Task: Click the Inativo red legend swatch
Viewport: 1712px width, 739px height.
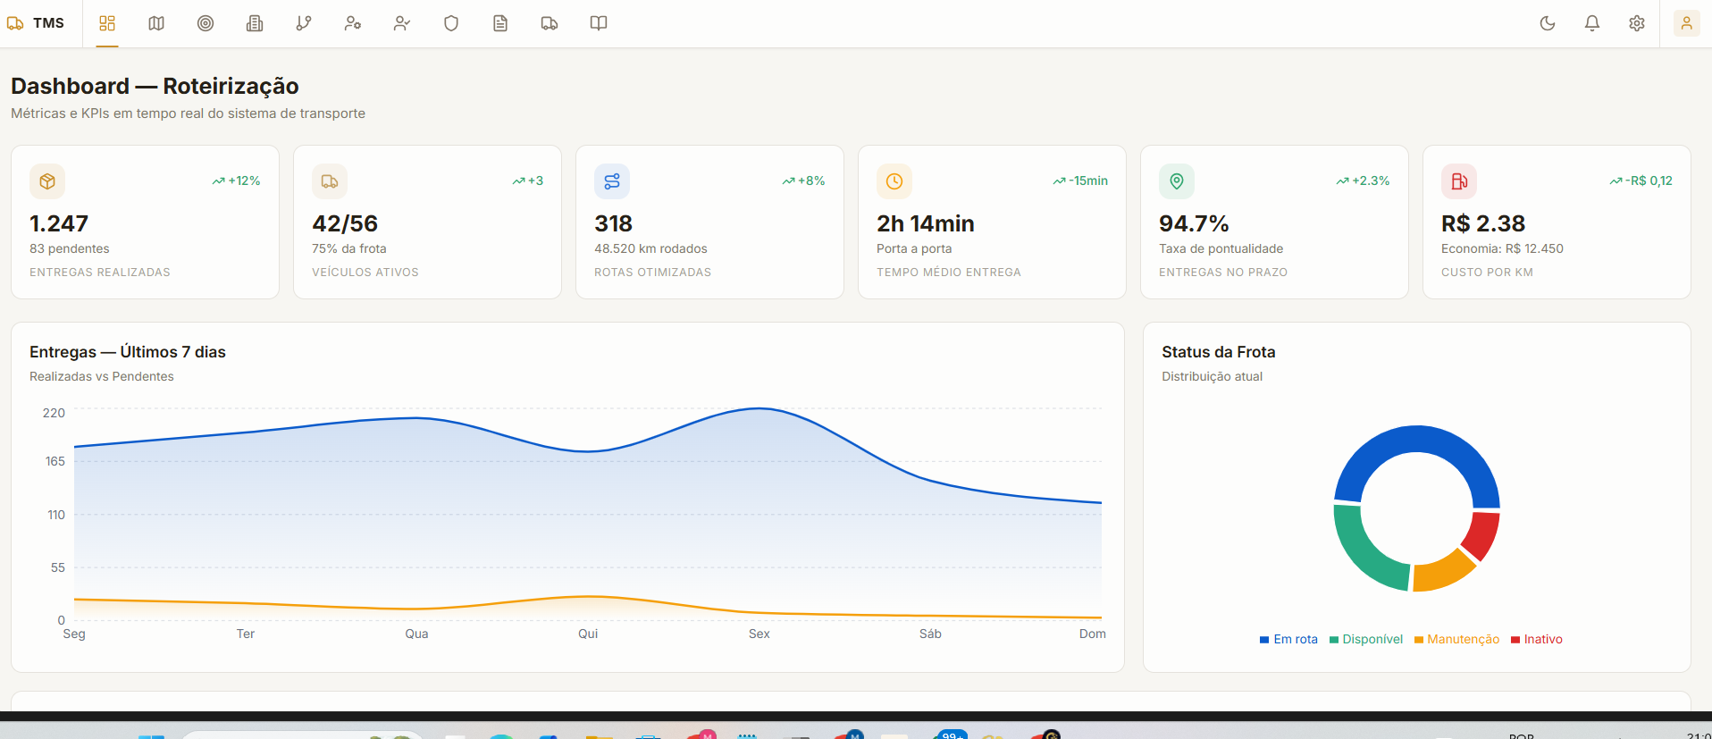Action: tap(1515, 640)
